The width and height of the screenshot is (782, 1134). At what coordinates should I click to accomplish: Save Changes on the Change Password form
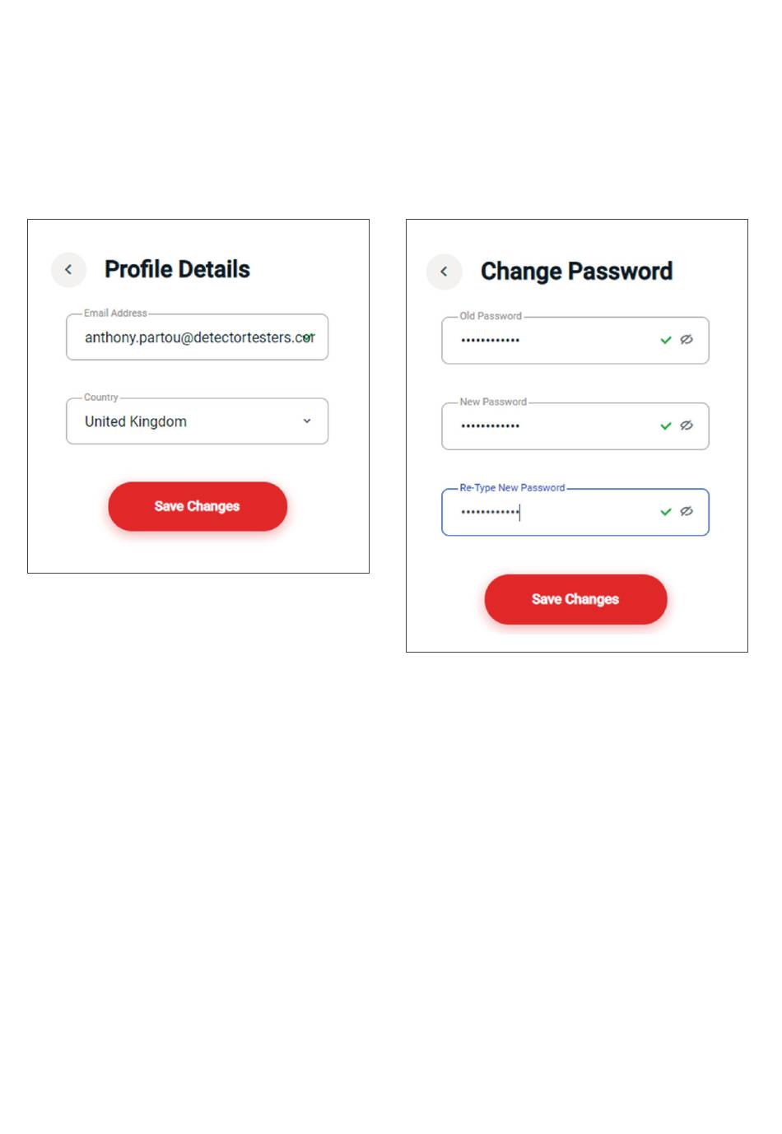tap(575, 599)
